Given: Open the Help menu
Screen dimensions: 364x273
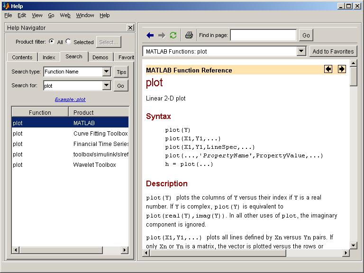Looking at the screenshot, I should [x=104, y=15].
